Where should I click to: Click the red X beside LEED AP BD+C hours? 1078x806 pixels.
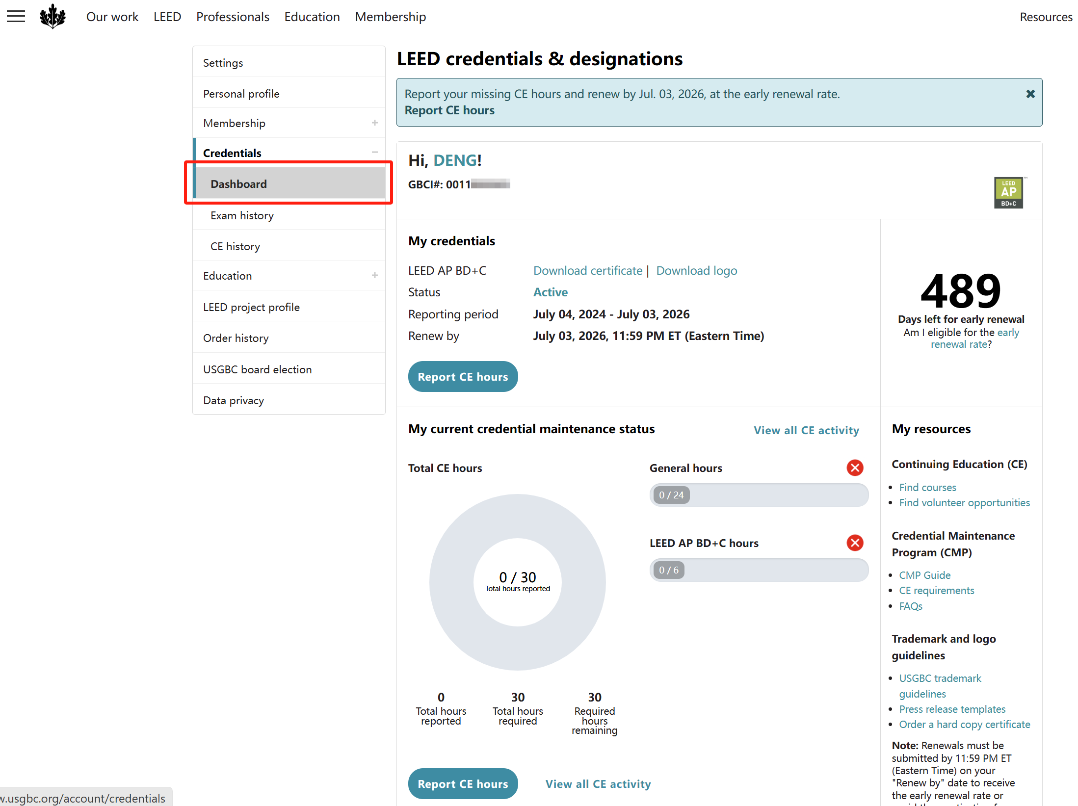855,543
